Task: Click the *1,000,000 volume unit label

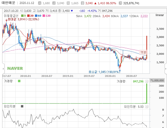Action: coord(157,81)
